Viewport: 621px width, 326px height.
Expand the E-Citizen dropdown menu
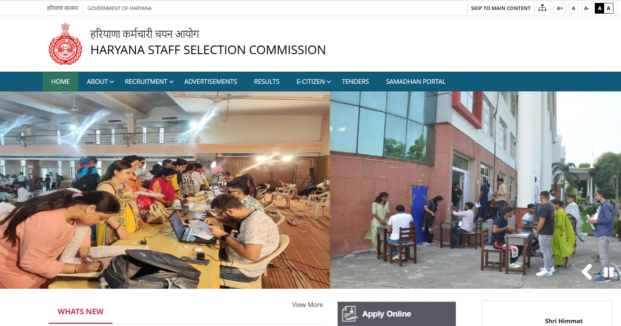(x=313, y=82)
